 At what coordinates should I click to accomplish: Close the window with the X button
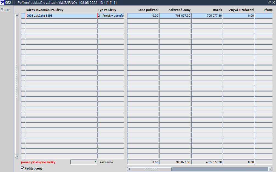(x=274, y=2)
